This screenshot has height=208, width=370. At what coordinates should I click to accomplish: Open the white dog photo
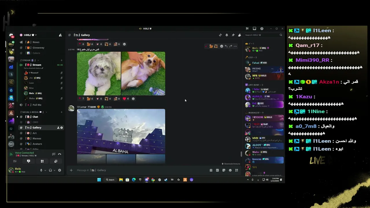(99, 73)
